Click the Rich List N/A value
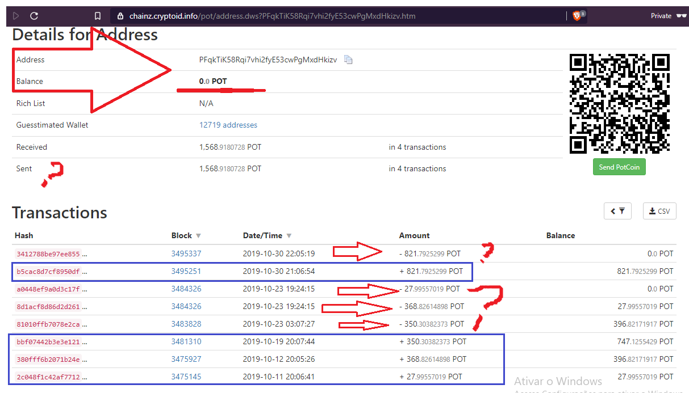Screen dimensions: 689x393 point(206,103)
